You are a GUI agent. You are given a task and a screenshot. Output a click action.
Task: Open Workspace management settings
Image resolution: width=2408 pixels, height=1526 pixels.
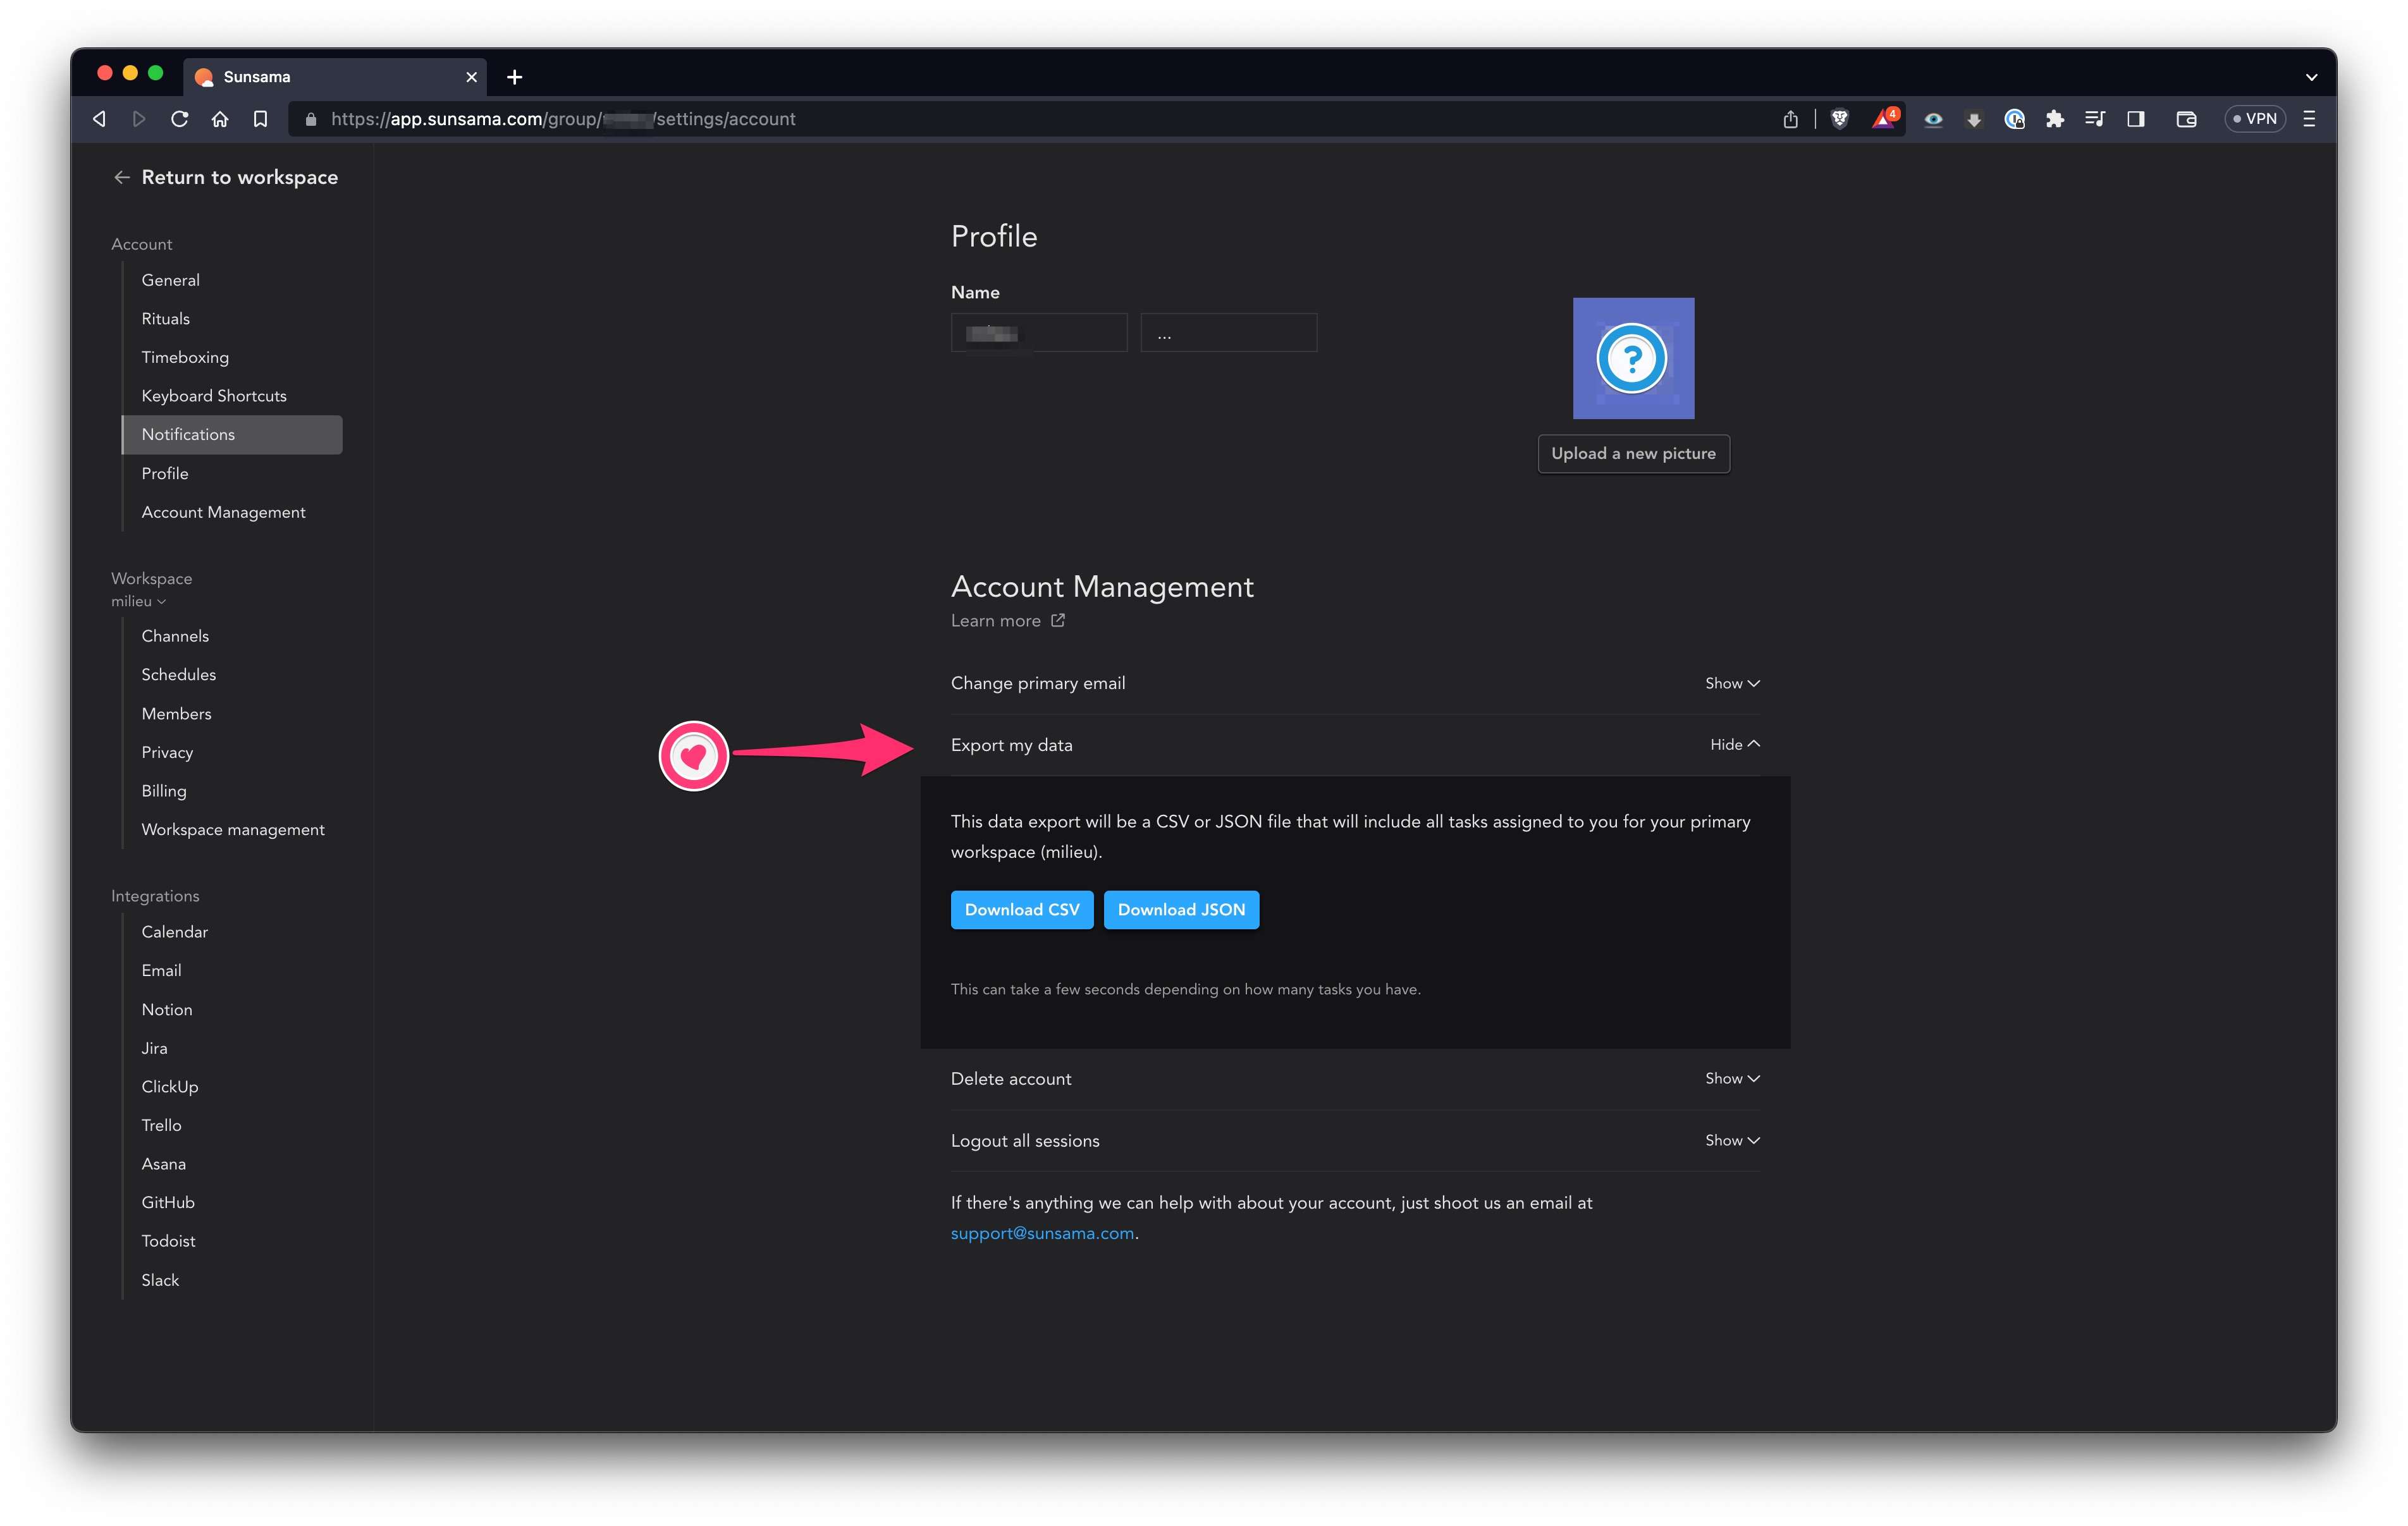[x=232, y=830]
